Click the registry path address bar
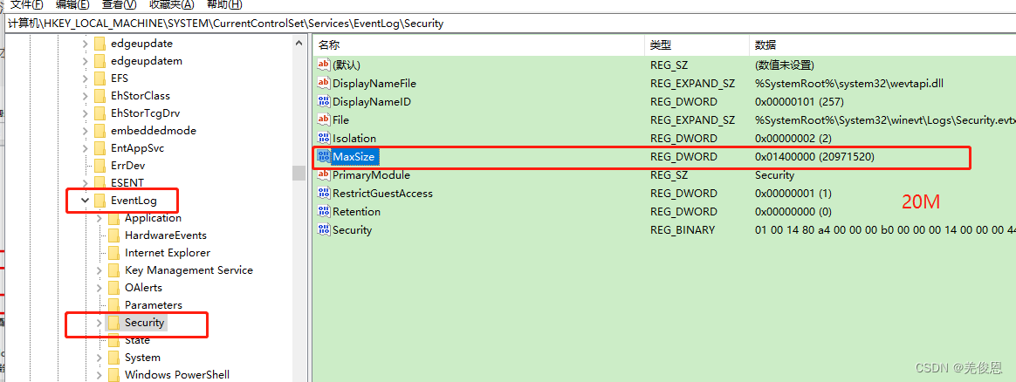The width and height of the screenshot is (1016, 382). pyautogui.click(x=511, y=24)
